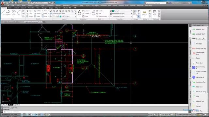The width and height of the screenshot is (209, 117).
Task: Toggle the MODEL space status button
Action: pyautogui.click(x=150, y=114)
